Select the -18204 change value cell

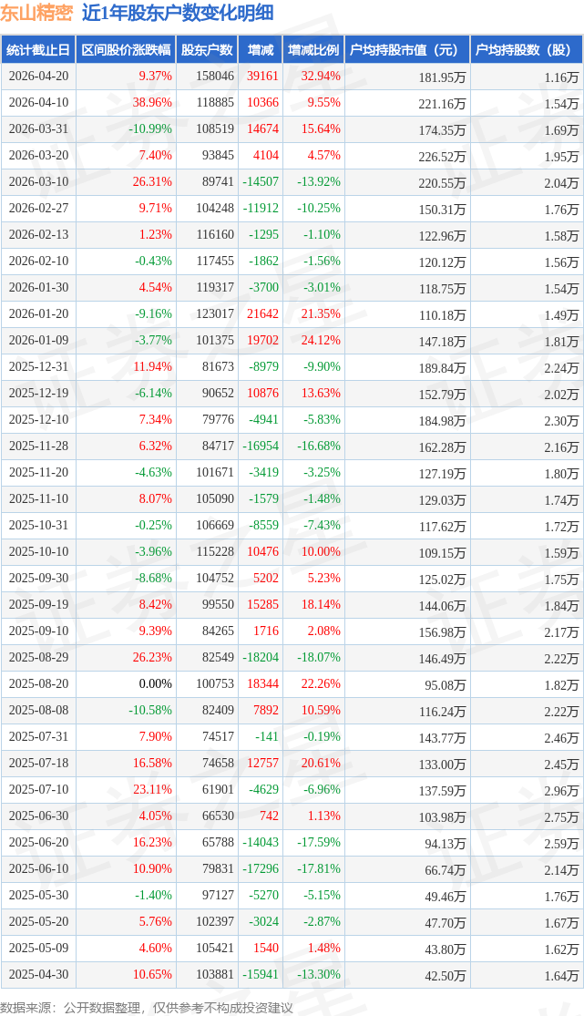pos(263,658)
